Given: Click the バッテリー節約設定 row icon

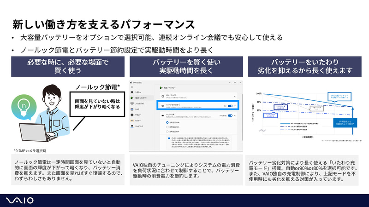Looking at the screenshot, I should click(x=163, y=106).
